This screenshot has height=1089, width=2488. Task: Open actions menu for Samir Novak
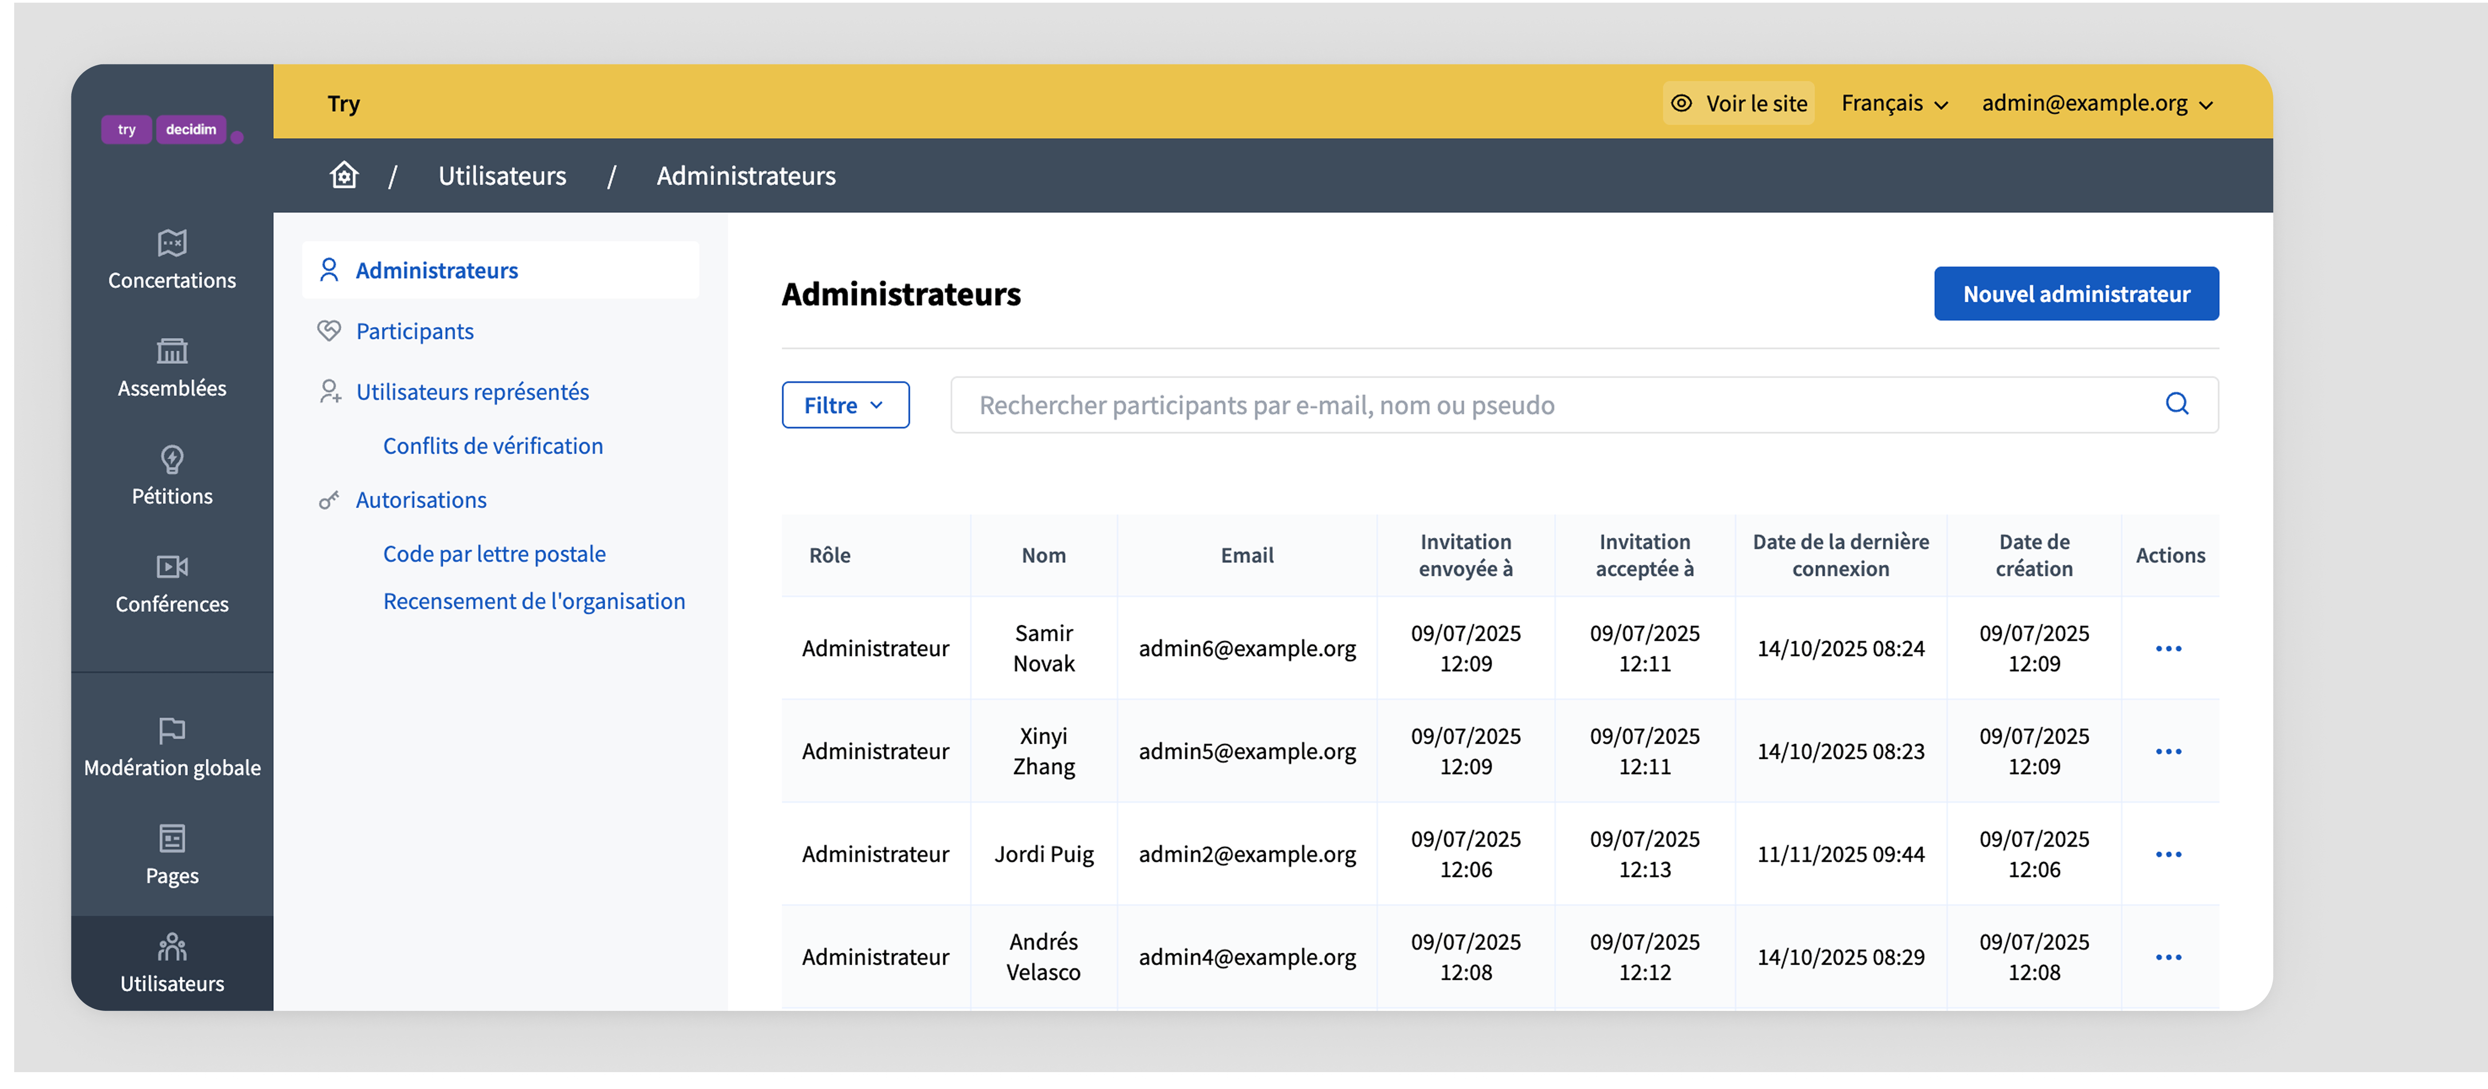tap(2168, 648)
